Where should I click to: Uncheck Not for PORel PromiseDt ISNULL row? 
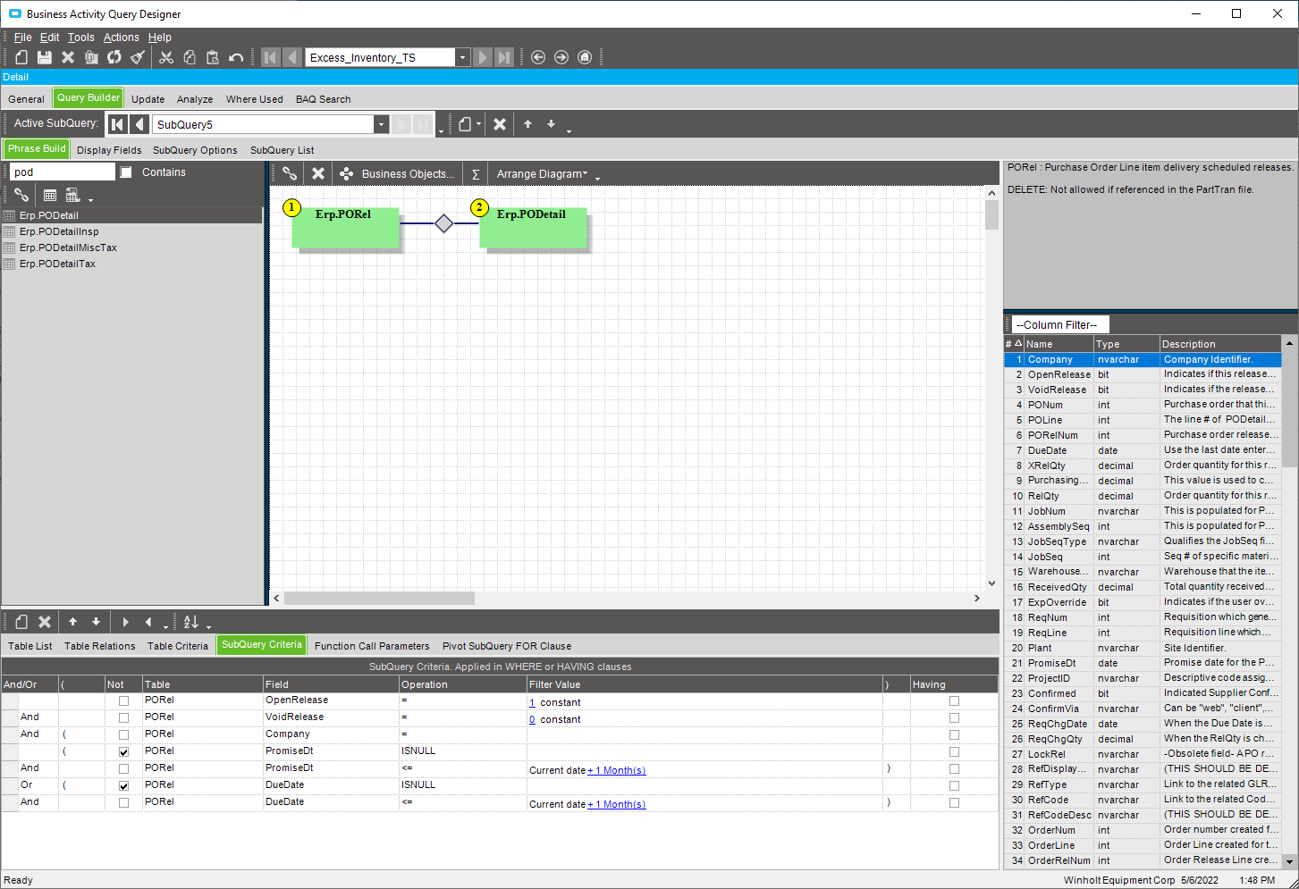pos(123,752)
